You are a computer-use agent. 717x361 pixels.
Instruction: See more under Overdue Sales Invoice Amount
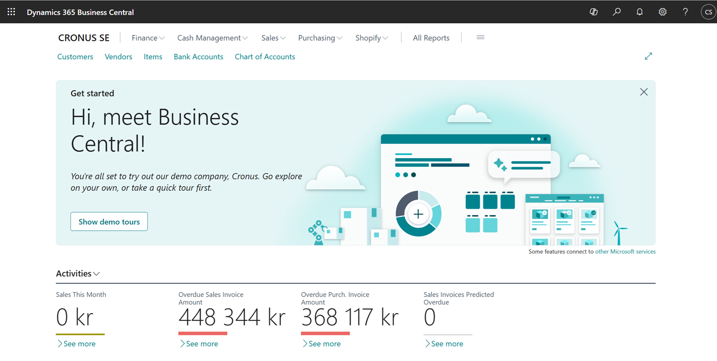[199, 344]
